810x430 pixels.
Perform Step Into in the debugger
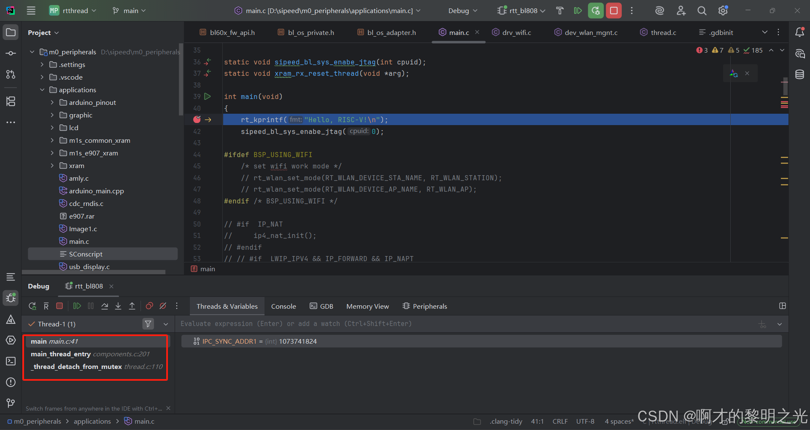point(119,306)
